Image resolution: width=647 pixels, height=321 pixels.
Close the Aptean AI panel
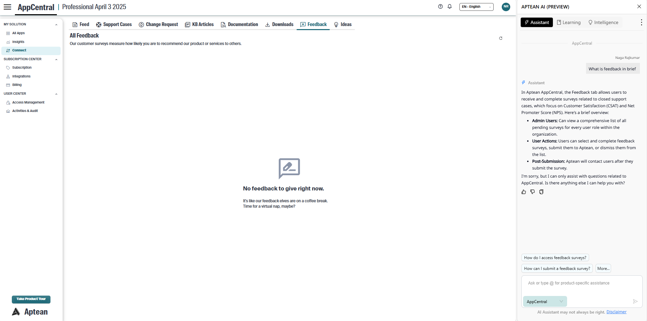[x=639, y=6]
